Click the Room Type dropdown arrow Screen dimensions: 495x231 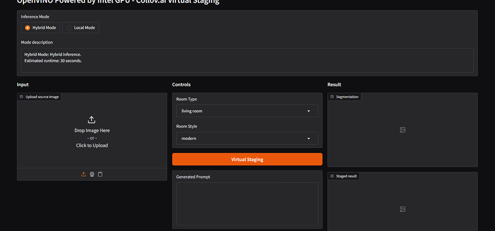tap(309, 111)
